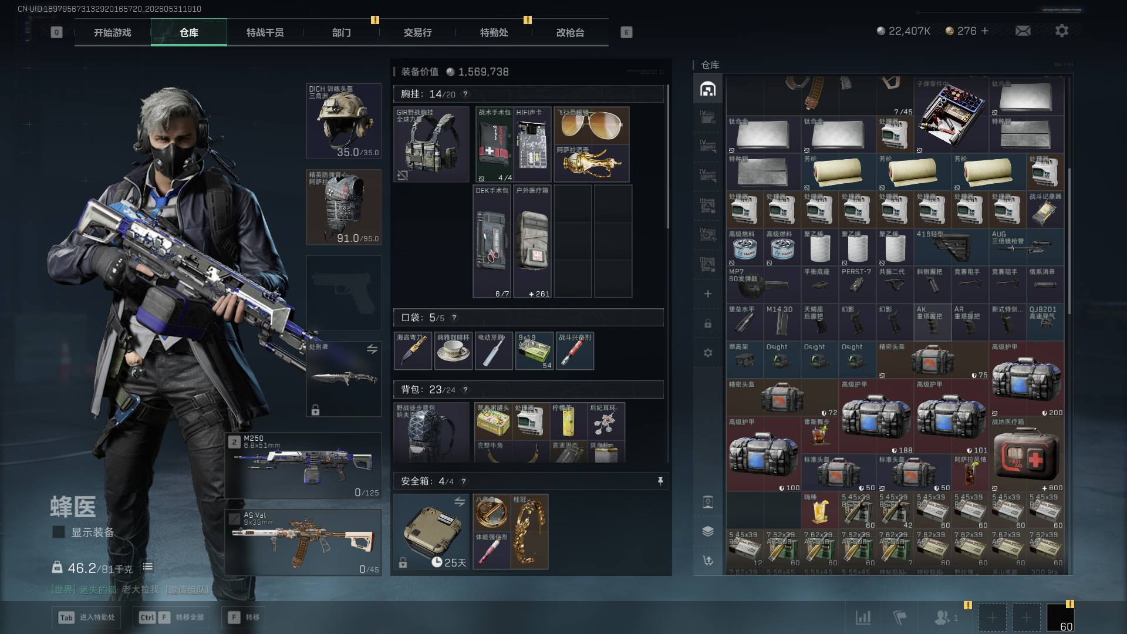Click the help icon next to 口袋 5/5
This screenshot has width=1127, height=634.
pyautogui.click(x=454, y=318)
